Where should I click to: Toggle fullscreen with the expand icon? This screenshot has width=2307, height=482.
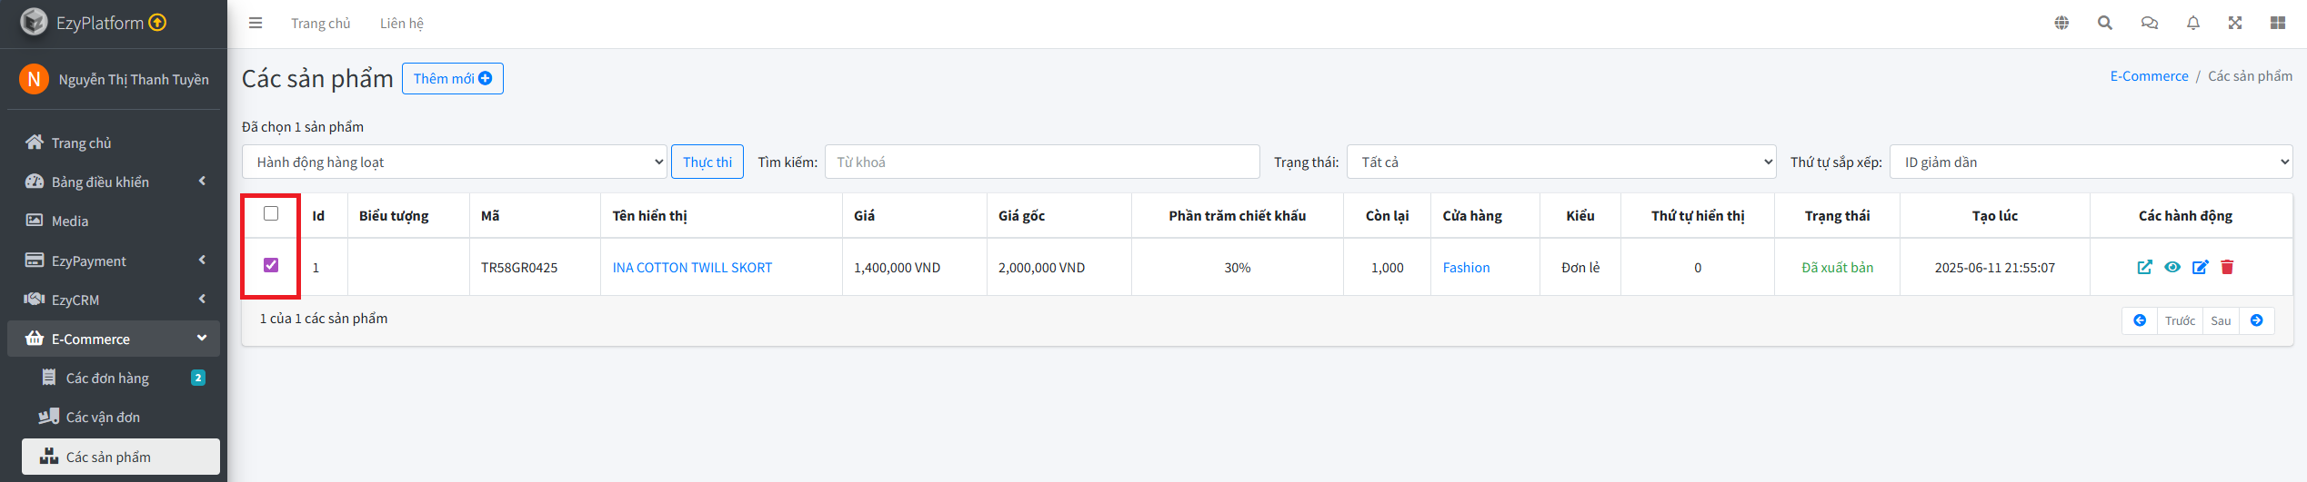[x=2234, y=24]
